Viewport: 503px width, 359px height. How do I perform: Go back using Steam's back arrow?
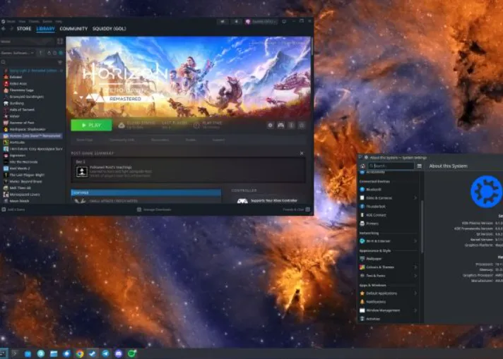[4, 29]
